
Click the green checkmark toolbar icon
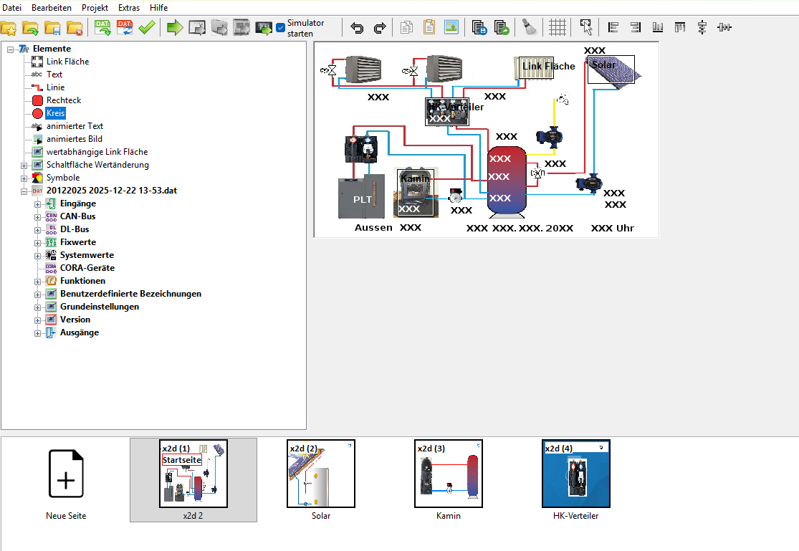point(147,28)
